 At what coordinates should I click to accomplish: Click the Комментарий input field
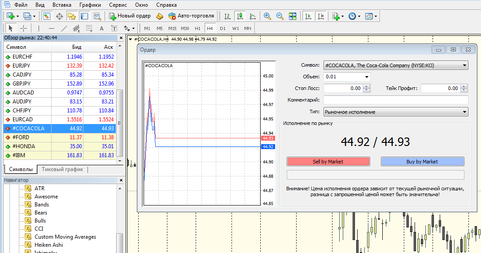point(396,100)
